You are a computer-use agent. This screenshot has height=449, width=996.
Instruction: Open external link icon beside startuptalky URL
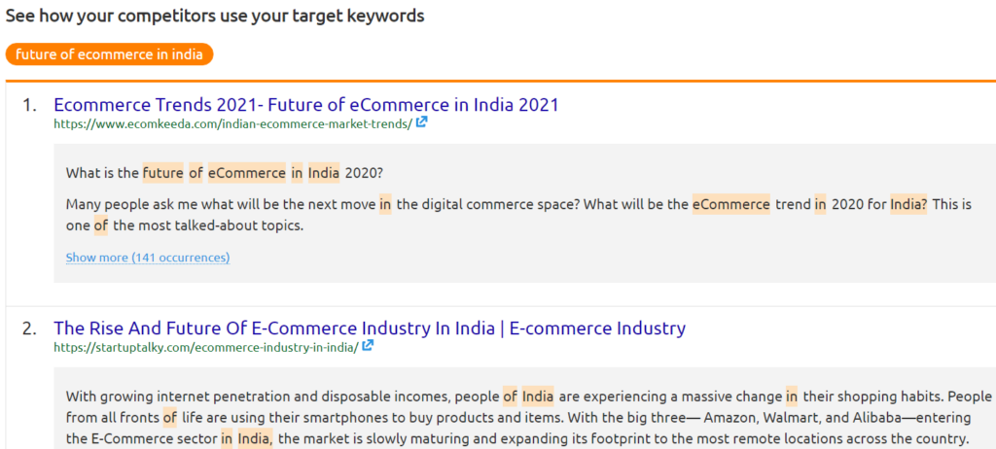point(369,347)
